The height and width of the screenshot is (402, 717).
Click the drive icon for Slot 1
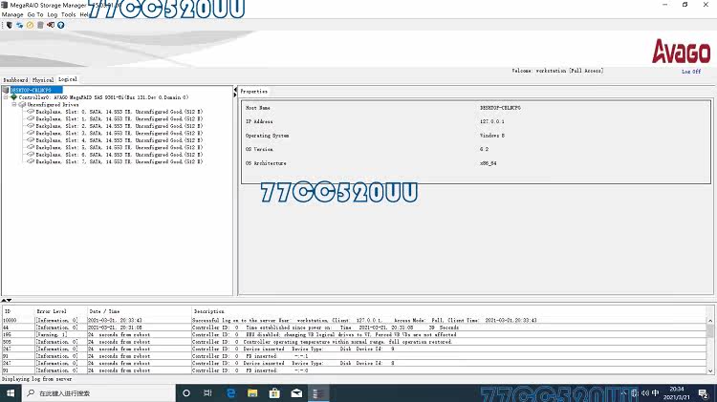(31, 118)
